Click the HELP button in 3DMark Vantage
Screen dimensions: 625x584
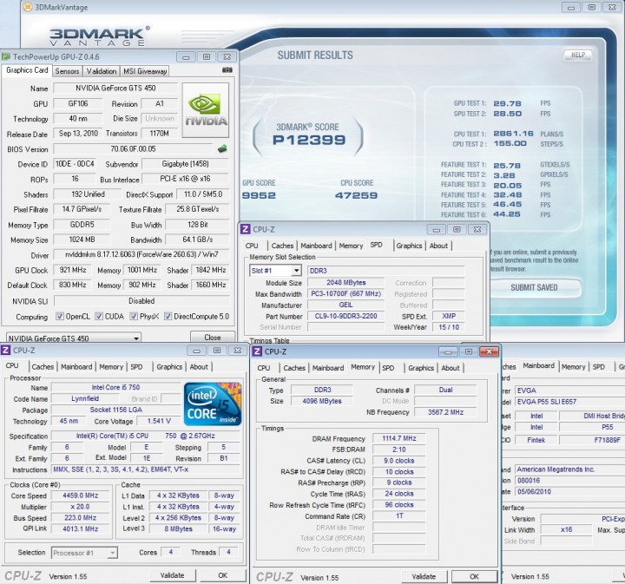pyautogui.click(x=578, y=55)
